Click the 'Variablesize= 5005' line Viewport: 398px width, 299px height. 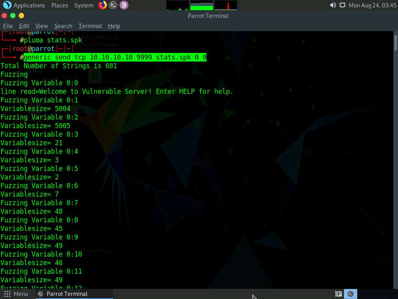(x=35, y=126)
